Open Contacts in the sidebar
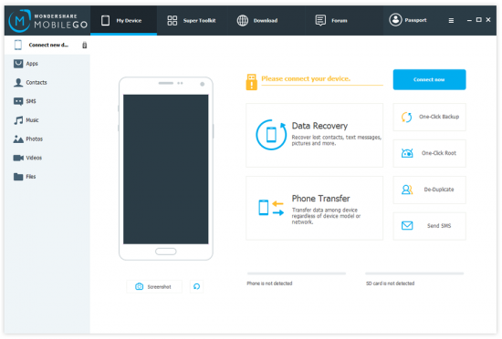502x339 pixels. point(47,82)
